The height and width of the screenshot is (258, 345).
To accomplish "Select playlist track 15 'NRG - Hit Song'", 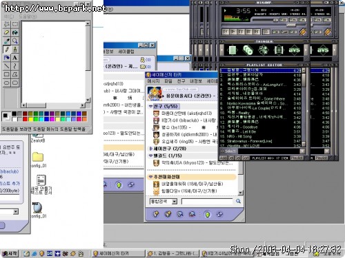I will click(260, 136).
